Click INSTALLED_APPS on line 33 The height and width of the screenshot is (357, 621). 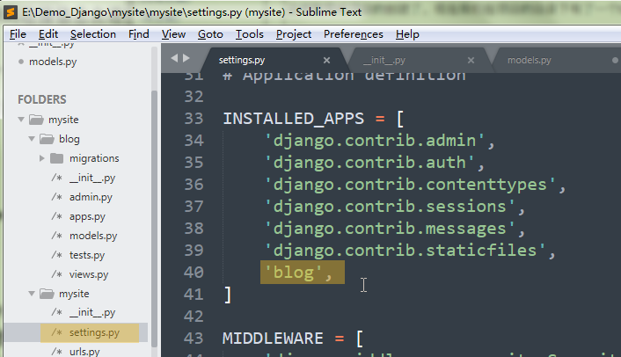[x=294, y=119]
